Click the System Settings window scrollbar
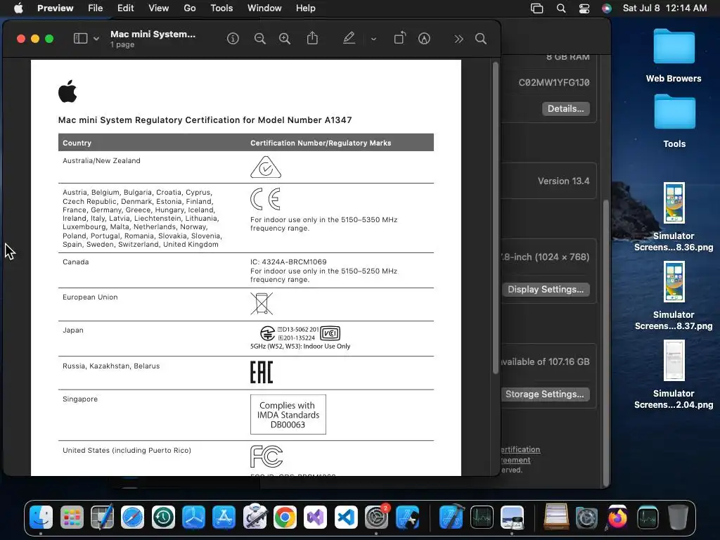Image resolution: width=720 pixels, height=540 pixels. pos(606,343)
